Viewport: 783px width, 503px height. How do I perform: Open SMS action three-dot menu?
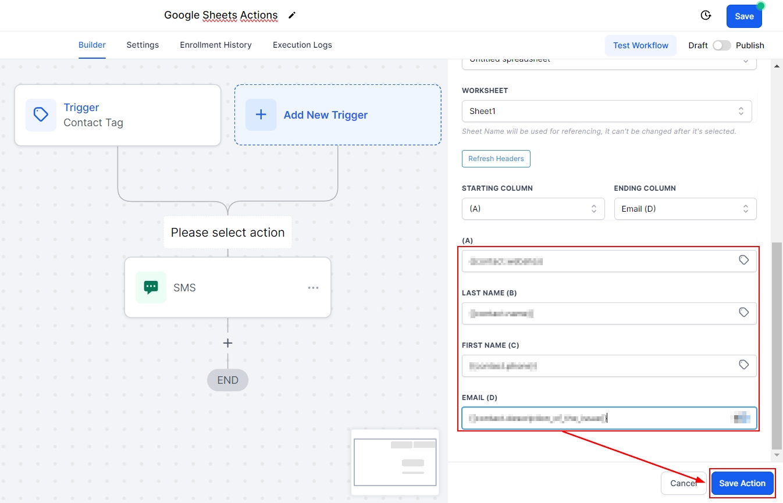pos(313,288)
